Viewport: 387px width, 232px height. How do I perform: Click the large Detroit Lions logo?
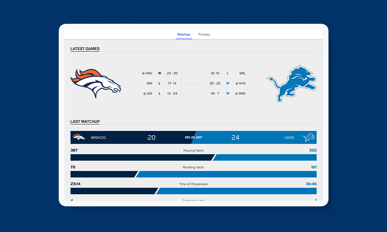coord(292,83)
